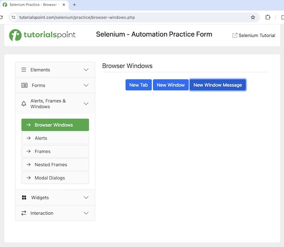Click the Widgets grid icon

(24, 198)
